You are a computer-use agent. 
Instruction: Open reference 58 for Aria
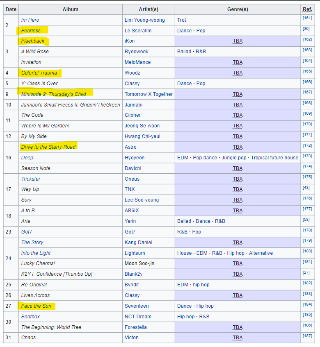[x=306, y=219]
